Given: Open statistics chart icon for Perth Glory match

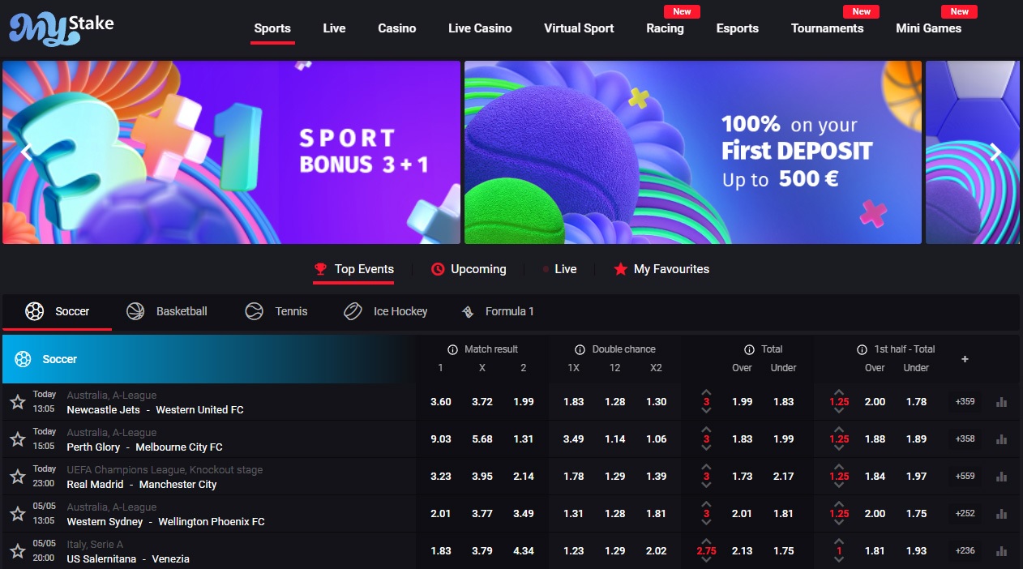Looking at the screenshot, I should click(x=1001, y=439).
